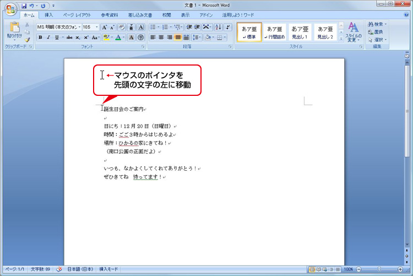
Task: Insert enclosed character (circled 字 icon)
Action: tap(141, 37)
